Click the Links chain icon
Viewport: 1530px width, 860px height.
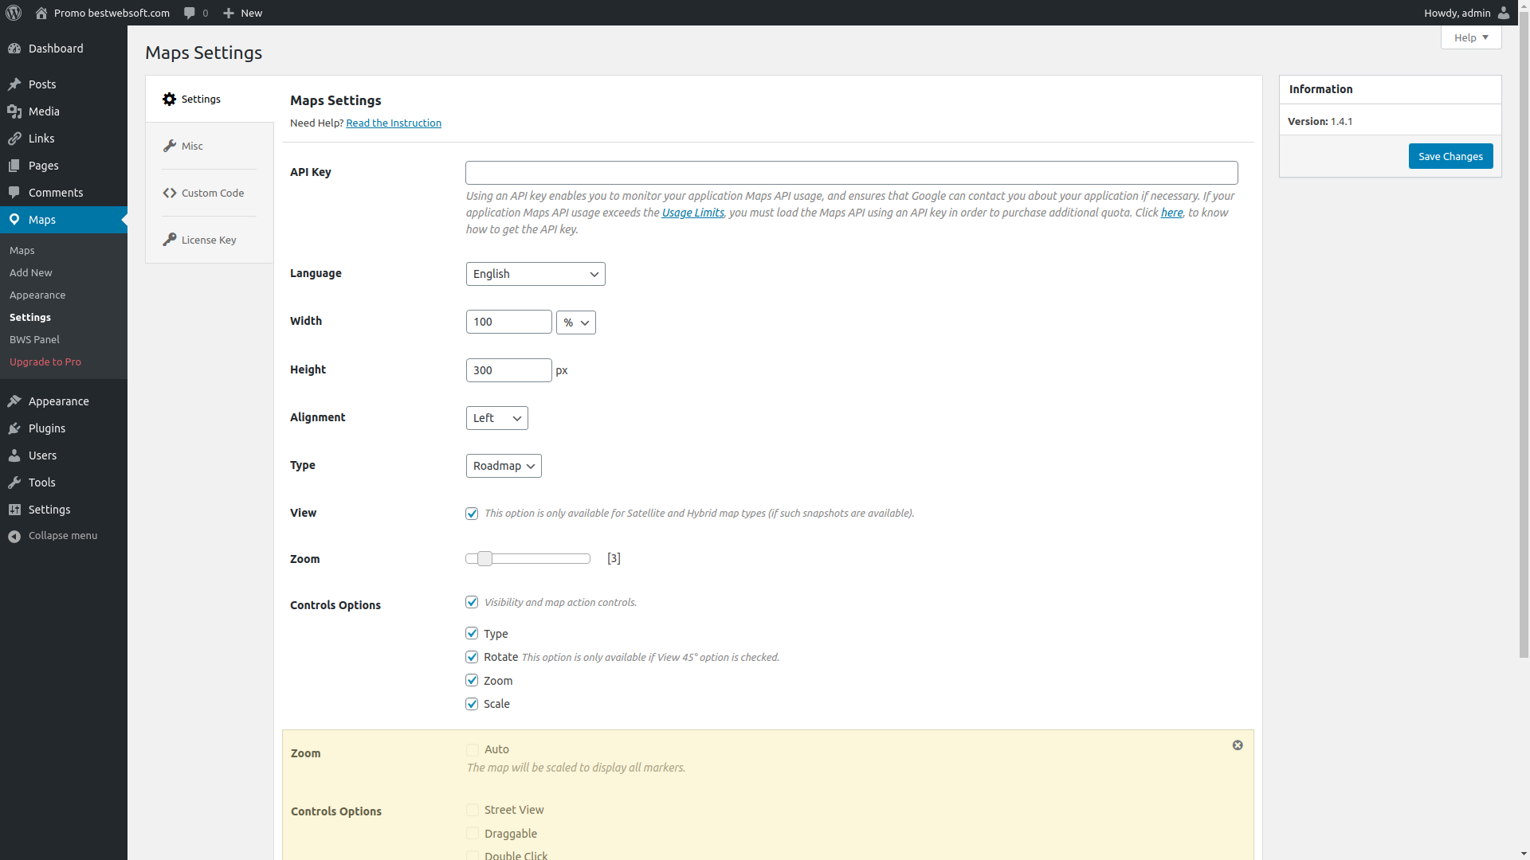(x=14, y=139)
